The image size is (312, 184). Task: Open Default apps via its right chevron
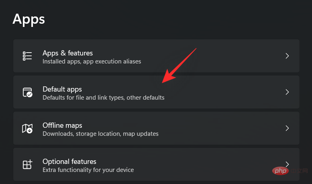287,92
